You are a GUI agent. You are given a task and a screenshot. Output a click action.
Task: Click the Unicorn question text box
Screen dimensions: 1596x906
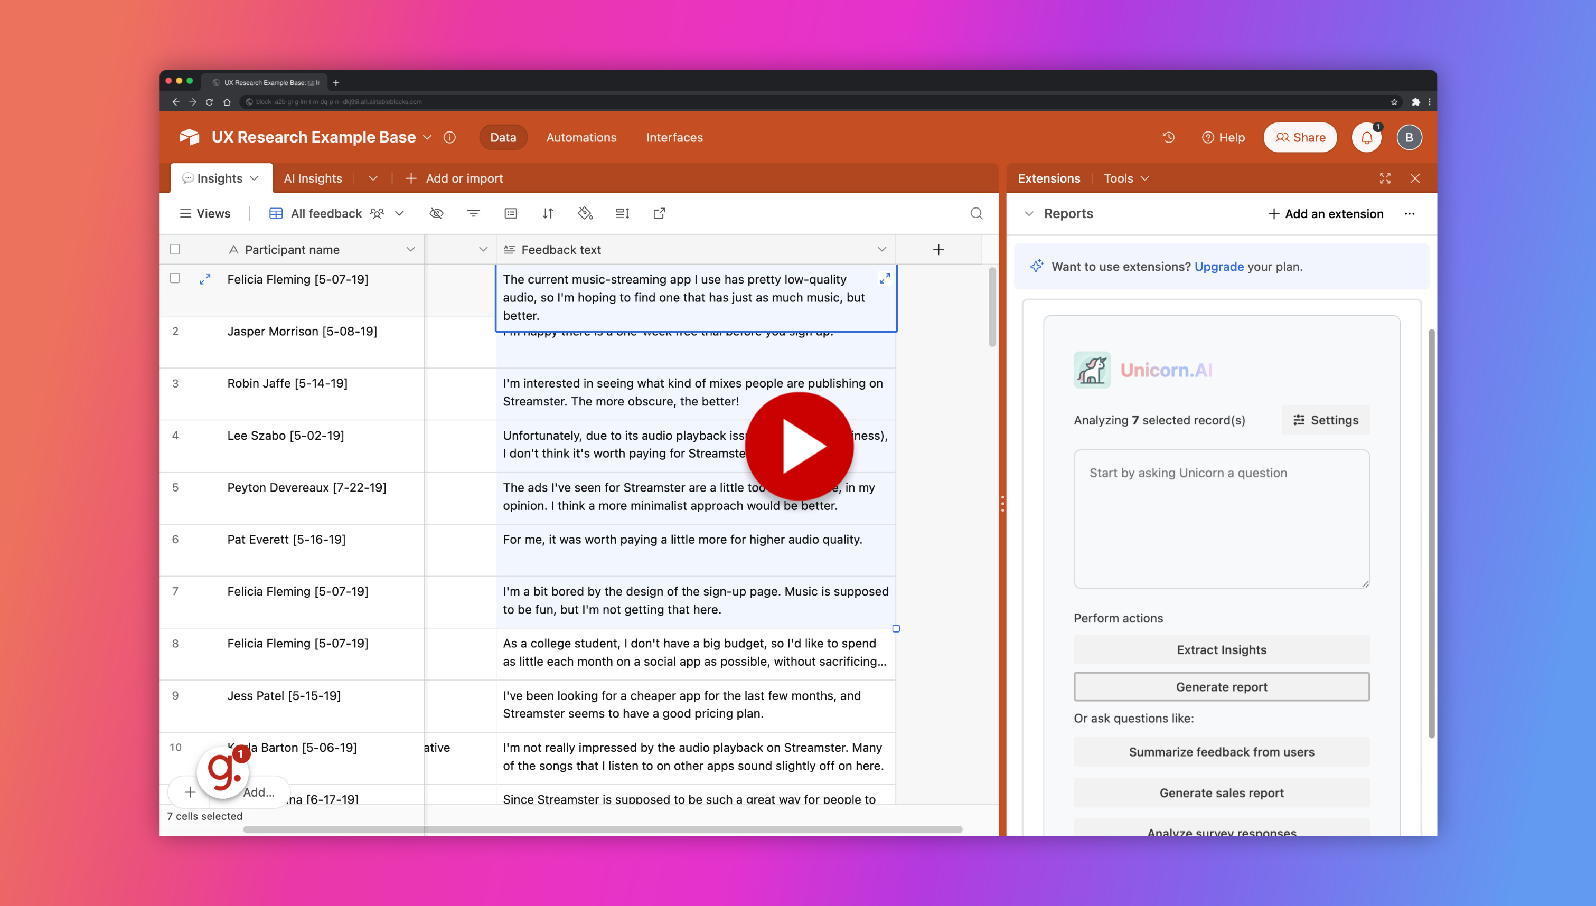coord(1222,519)
